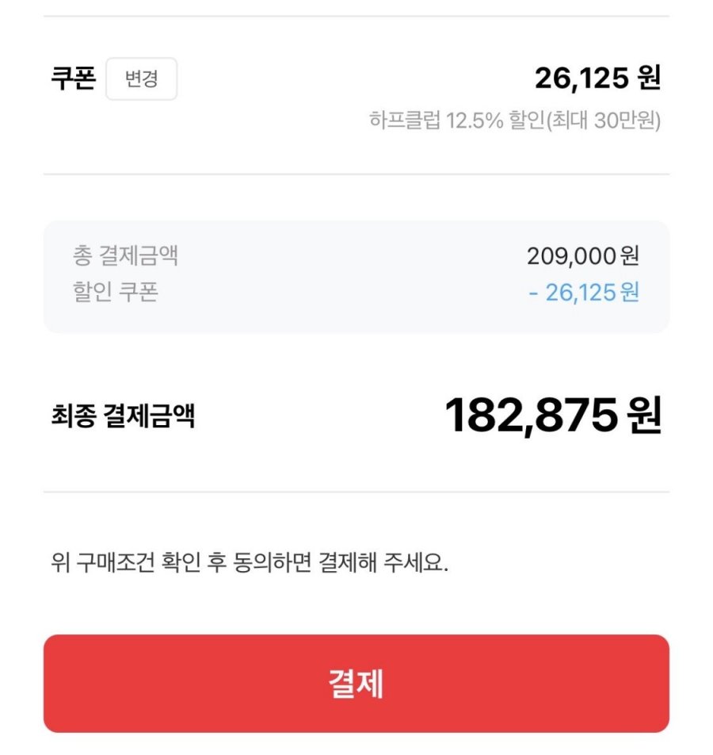Select the bold 26,125 원 coupon amount
This screenshot has height=755, width=713.
[597, 79]
